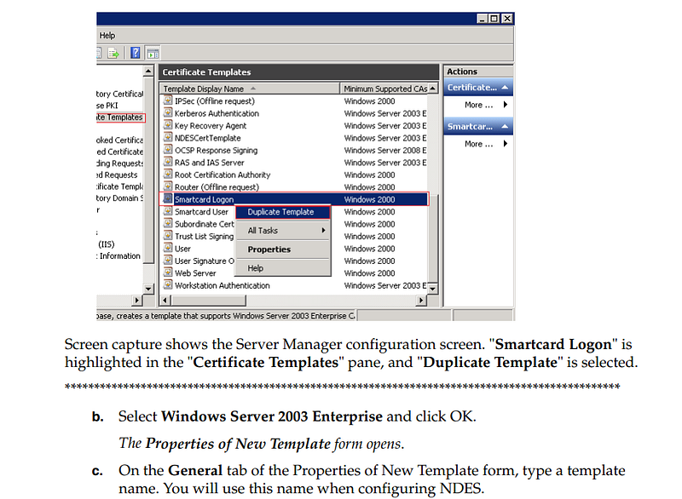Screen dimensions: 682x499
Task: Click the IPSec (Offline request) template icon
Action: tap(168, 100)
